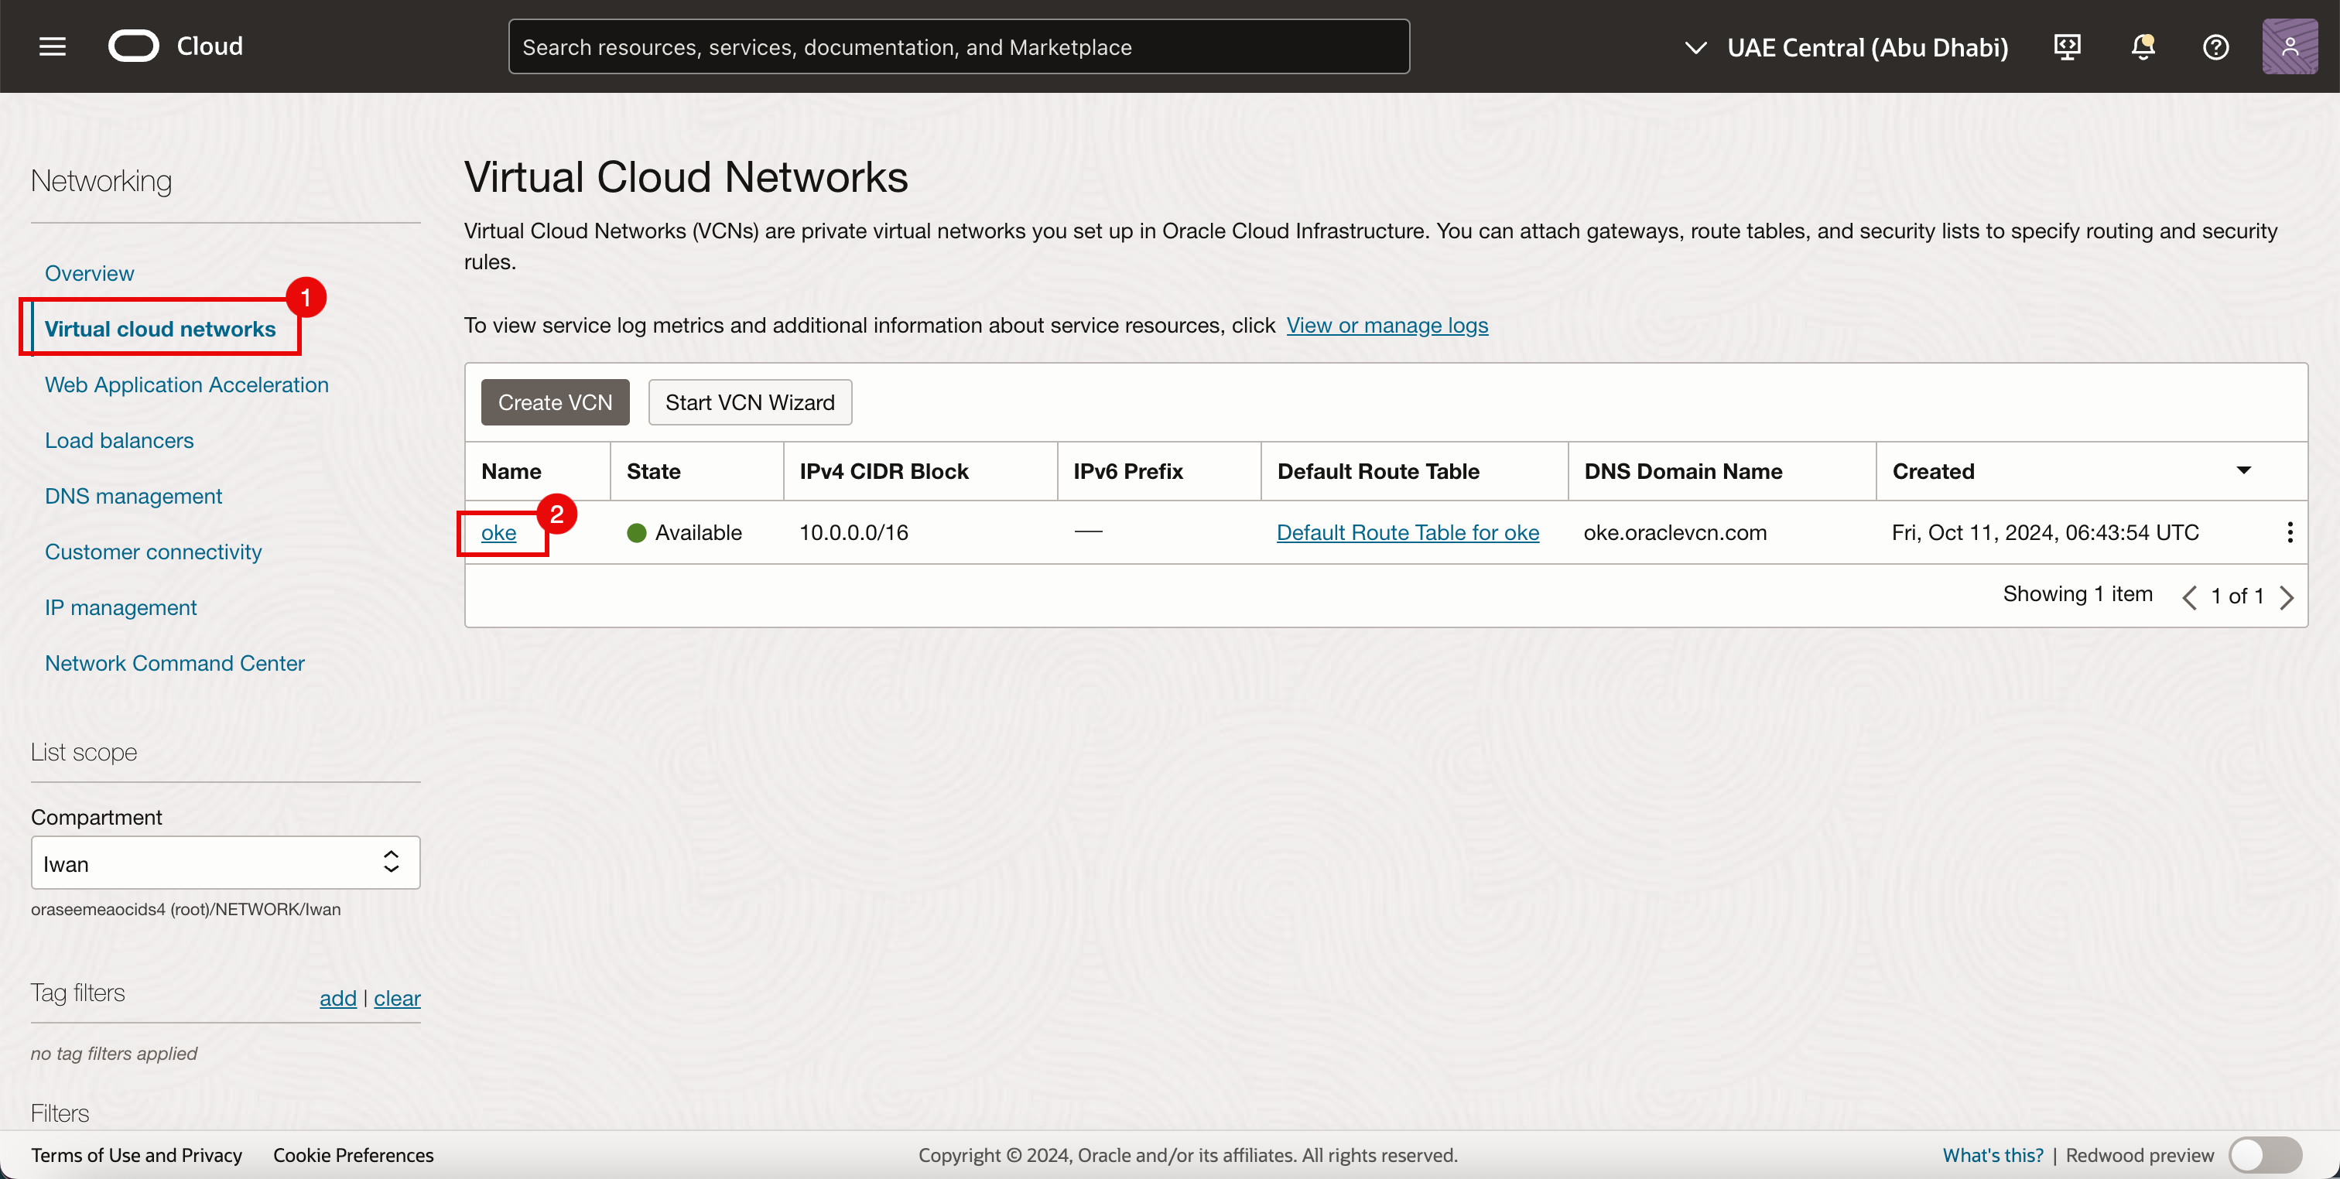The height and width of the screenshot is (1179, 2340).
Task: Open the help question mark menu
Action: 2215,46
